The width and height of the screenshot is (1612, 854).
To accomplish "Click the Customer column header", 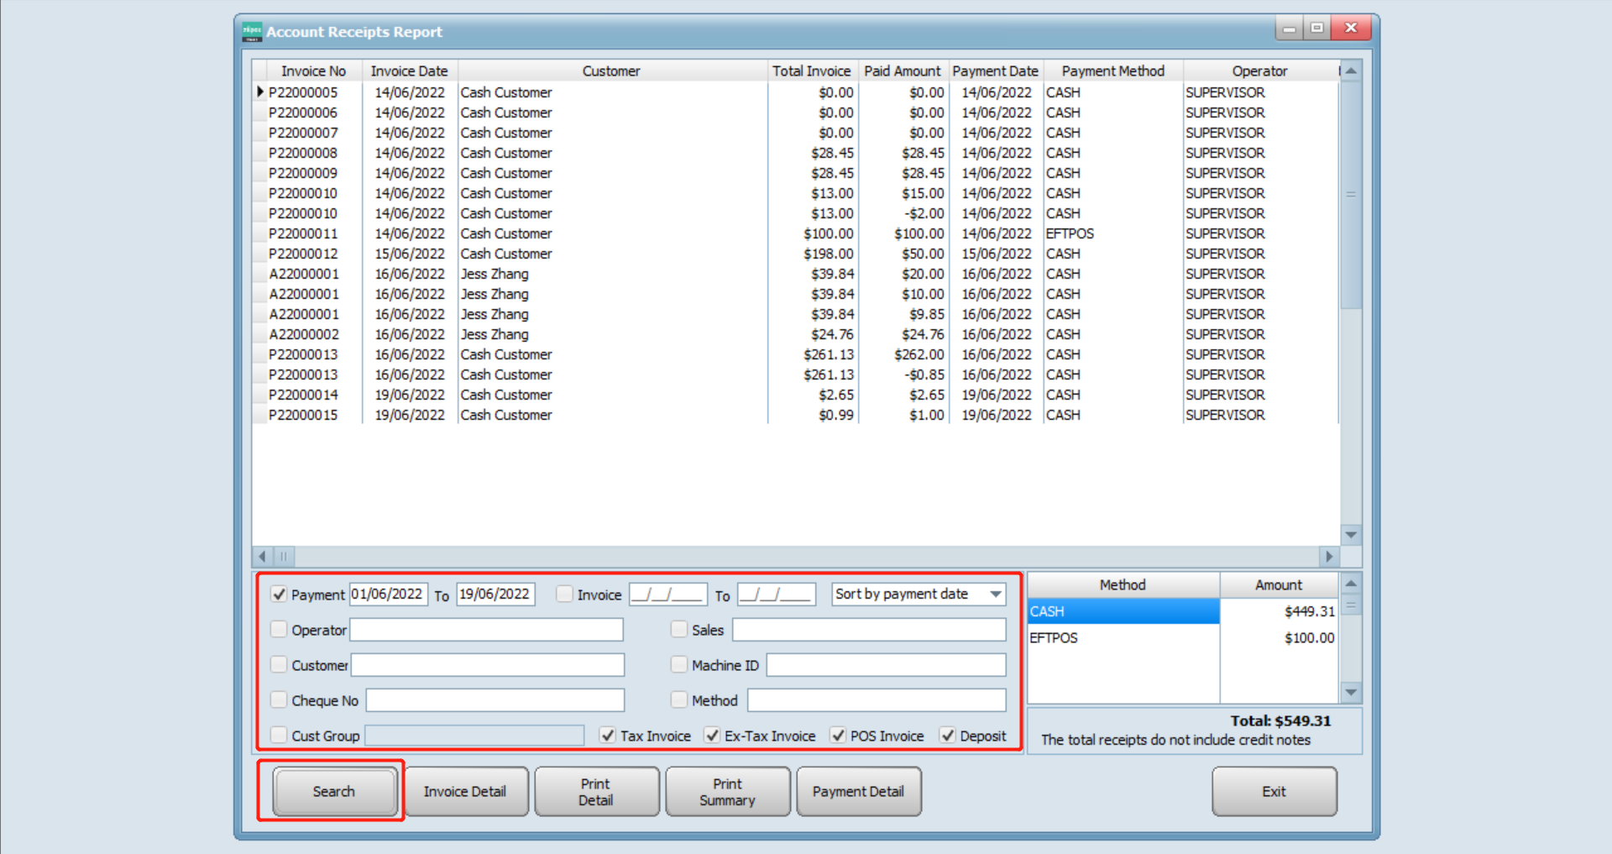I will pyautogui.click(x=612, y=71).
